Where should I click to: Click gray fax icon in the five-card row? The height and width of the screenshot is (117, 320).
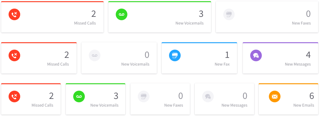click(144, 96)
